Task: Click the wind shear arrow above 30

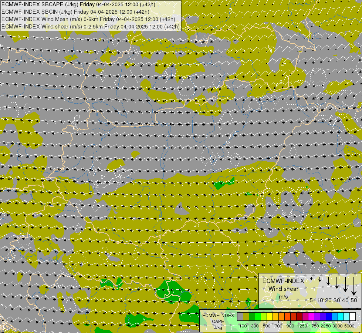Action: coord(337,283)
